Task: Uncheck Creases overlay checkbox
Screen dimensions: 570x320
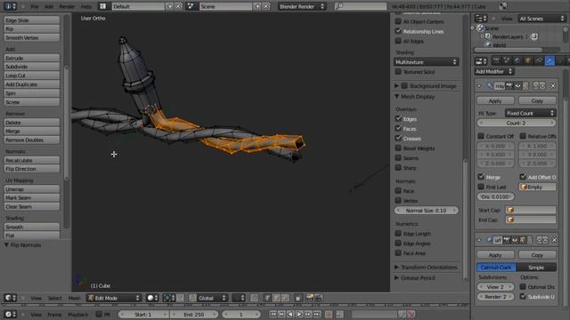Action: (398, 139)
